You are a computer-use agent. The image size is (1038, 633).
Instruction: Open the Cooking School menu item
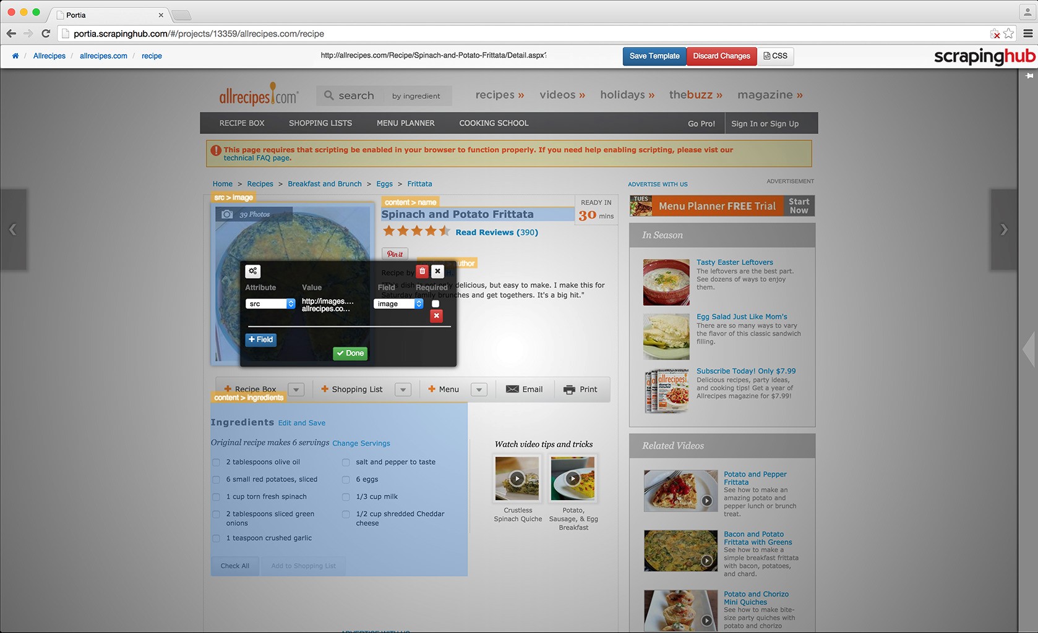click(x=494, y=123)
